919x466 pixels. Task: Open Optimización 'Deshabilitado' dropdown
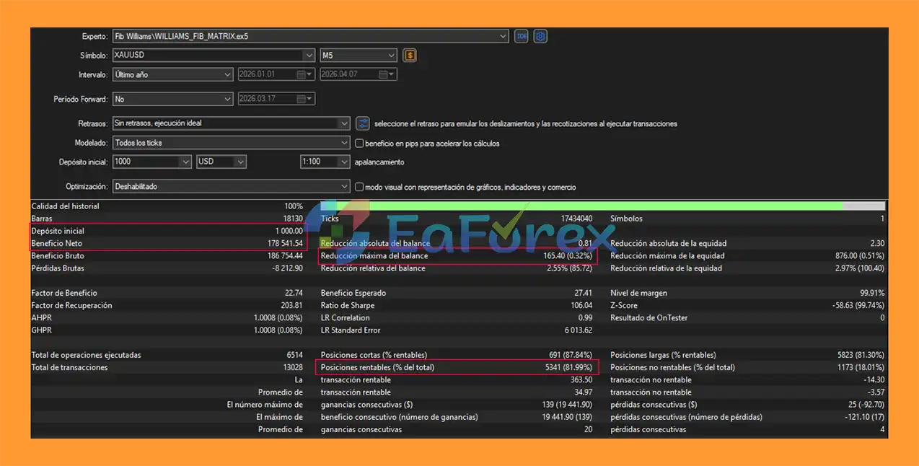pos(344,187)
